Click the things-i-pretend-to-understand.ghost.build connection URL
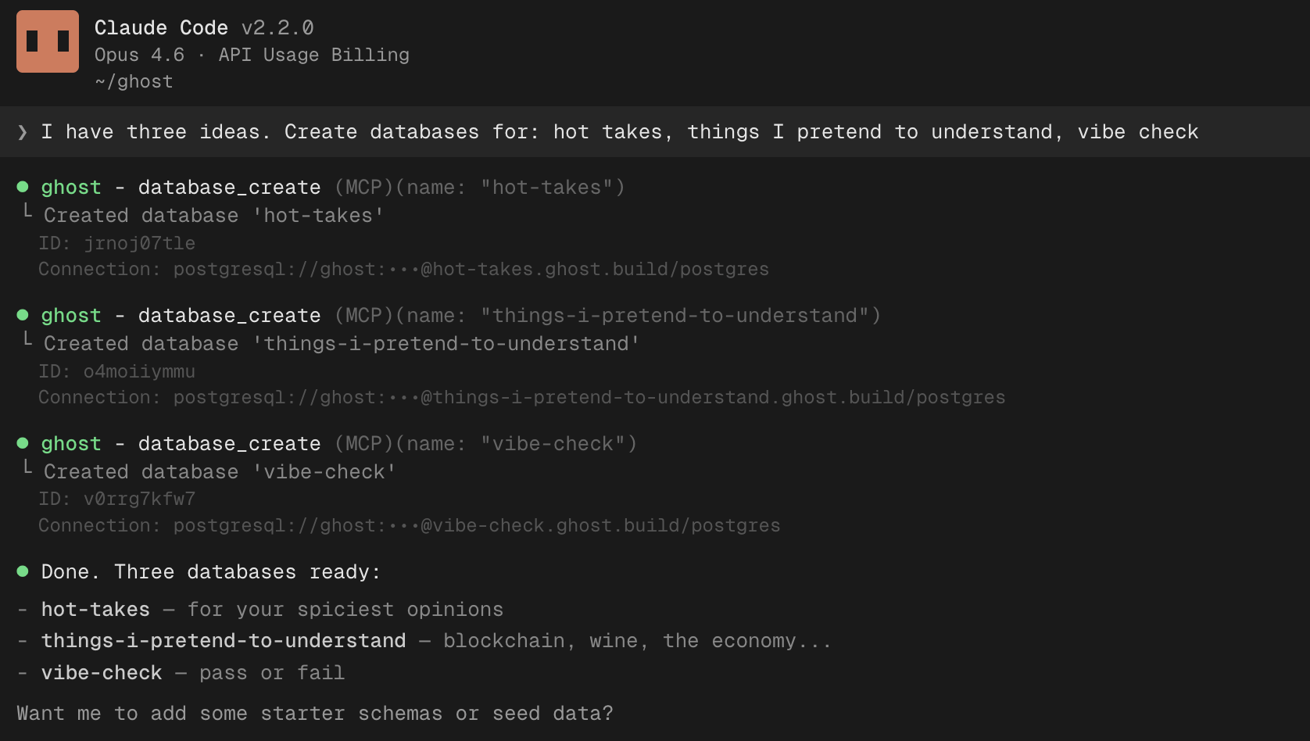The image size is (1310, 741). (x=589, y=398)
